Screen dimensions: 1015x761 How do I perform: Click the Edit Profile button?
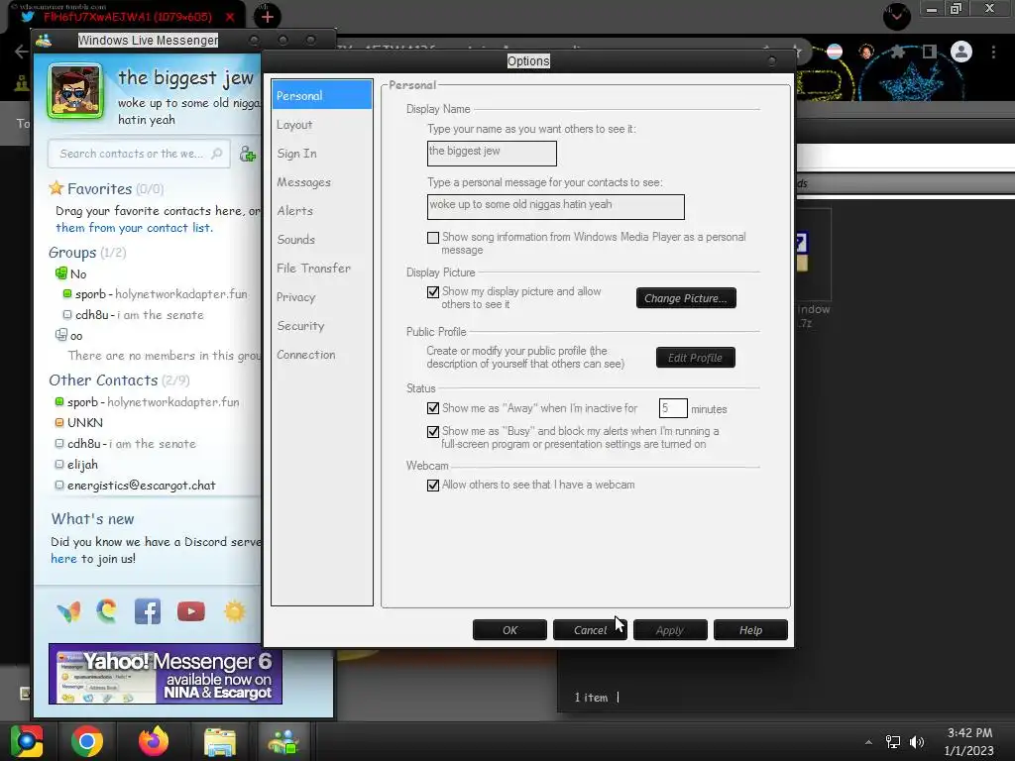point(695,358)
